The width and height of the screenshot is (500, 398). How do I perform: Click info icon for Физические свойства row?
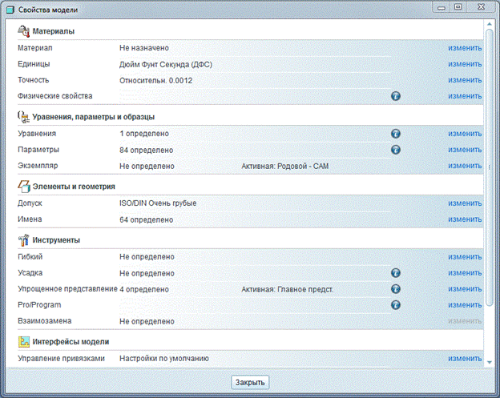coord(396,96)
